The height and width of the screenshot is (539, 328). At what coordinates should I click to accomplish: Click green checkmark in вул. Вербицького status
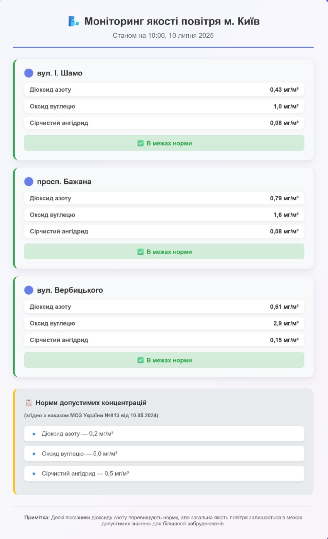(x=140, y=360)
